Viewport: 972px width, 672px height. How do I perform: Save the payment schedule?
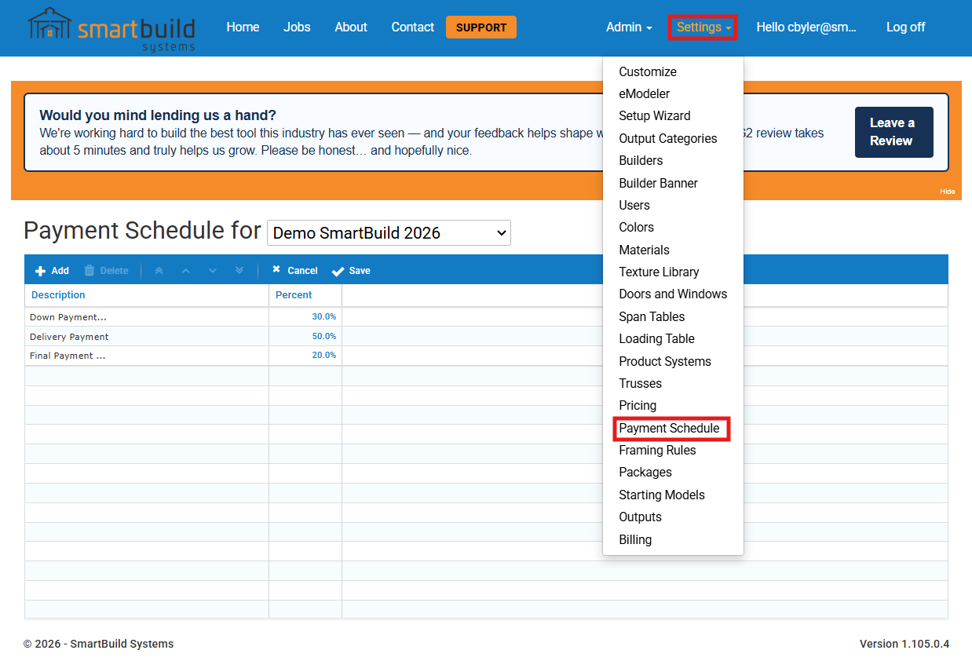351,271
